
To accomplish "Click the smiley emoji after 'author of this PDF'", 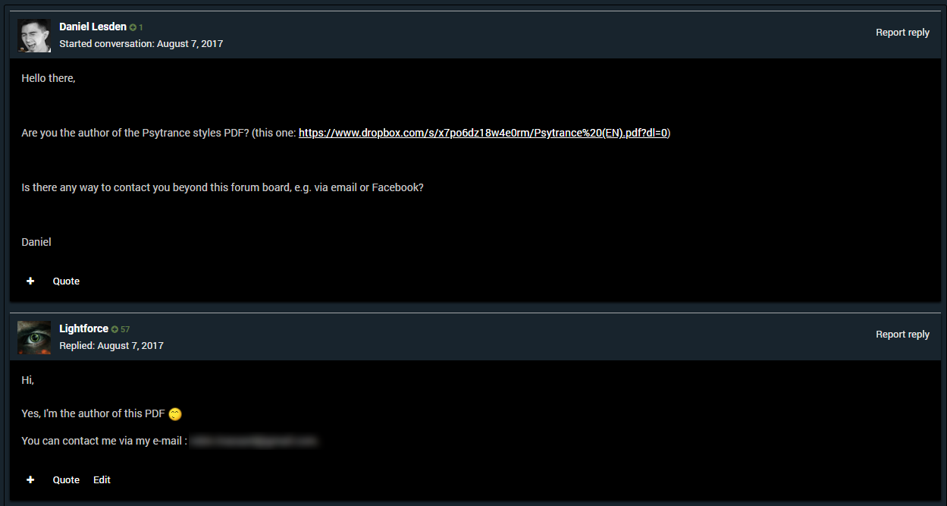I will click(x=175, y=414).
